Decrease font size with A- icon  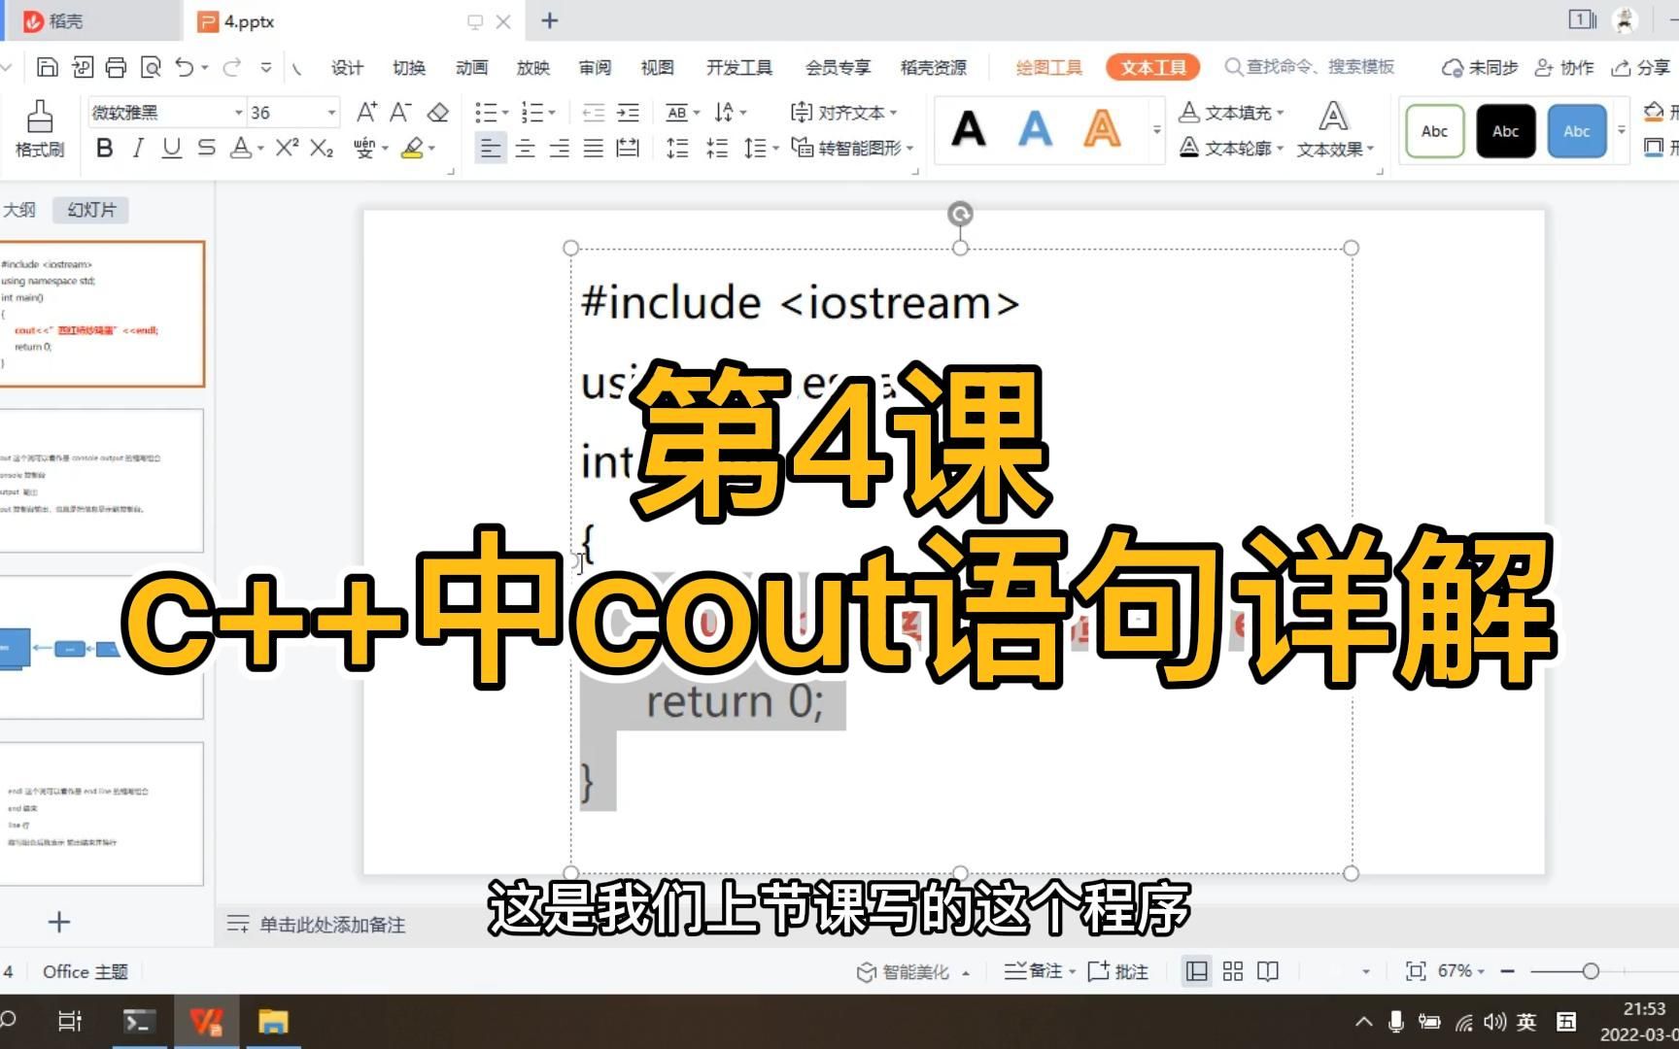tap(400, 113)
